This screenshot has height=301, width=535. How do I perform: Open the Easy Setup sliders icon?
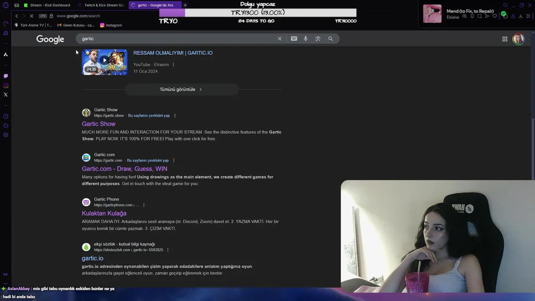pyautogui.click(x=528, y=16)
